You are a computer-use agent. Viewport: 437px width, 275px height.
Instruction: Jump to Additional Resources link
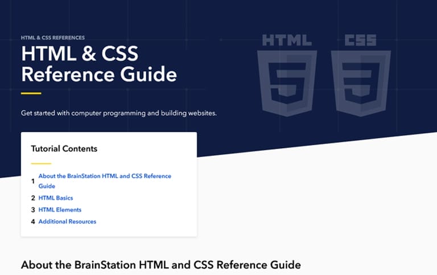click(67, 221)
